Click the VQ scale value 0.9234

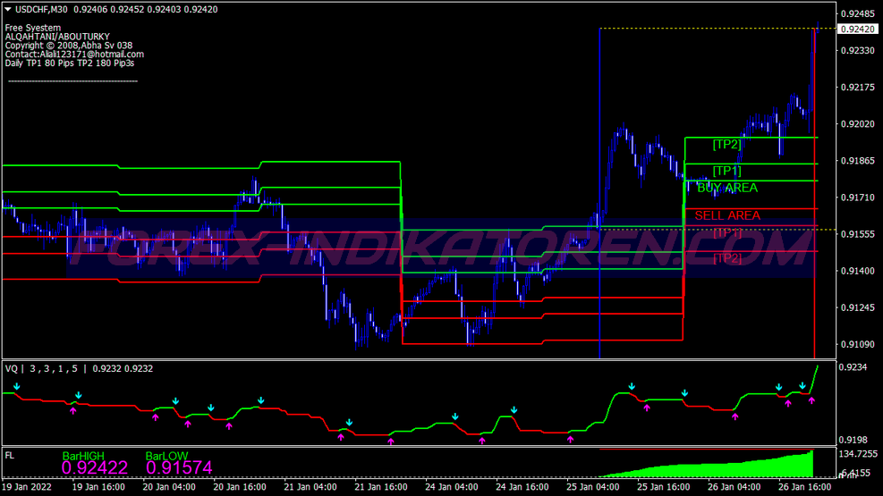[853, 367]
